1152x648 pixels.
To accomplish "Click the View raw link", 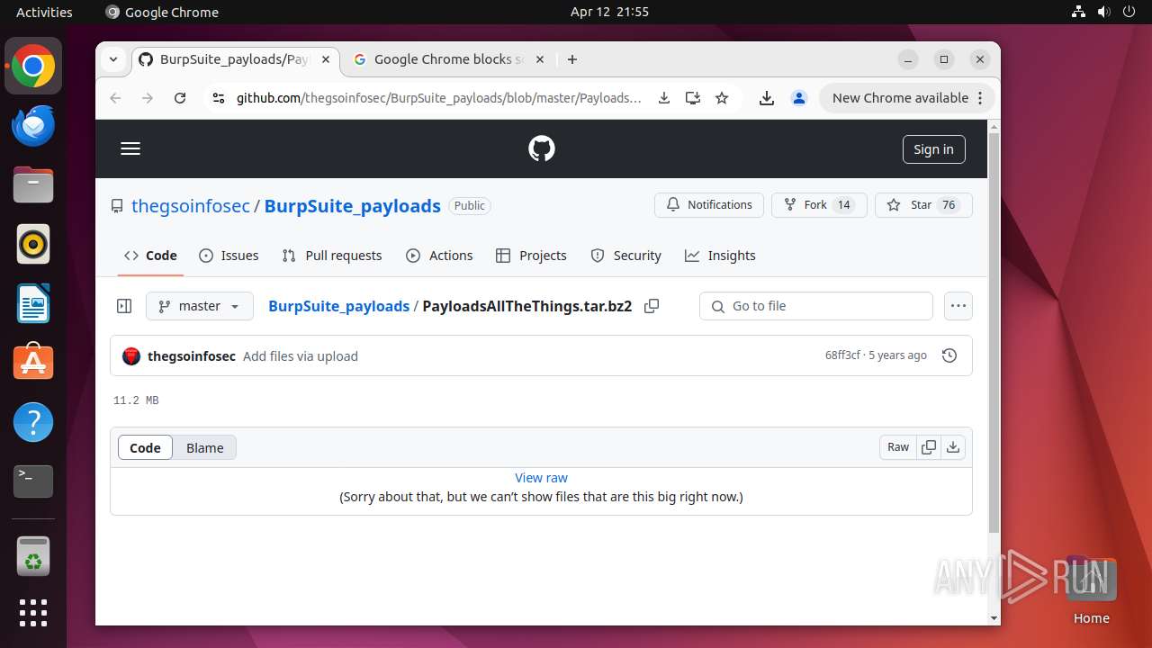I will [x=542, y=478].
